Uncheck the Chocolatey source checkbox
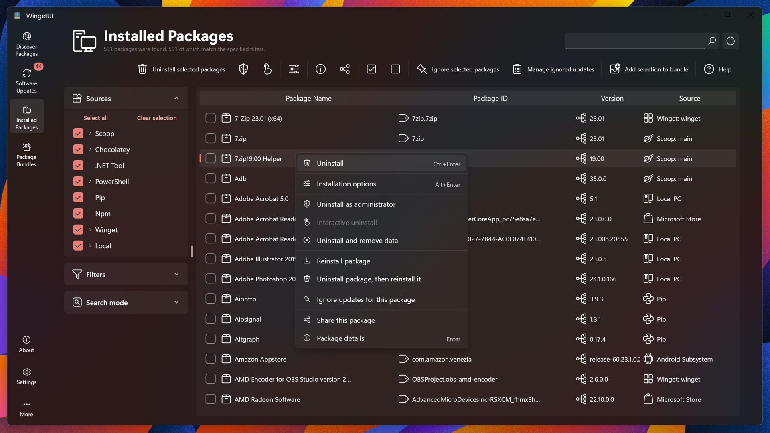Screen dimensions: 770x433 [78, 150]
